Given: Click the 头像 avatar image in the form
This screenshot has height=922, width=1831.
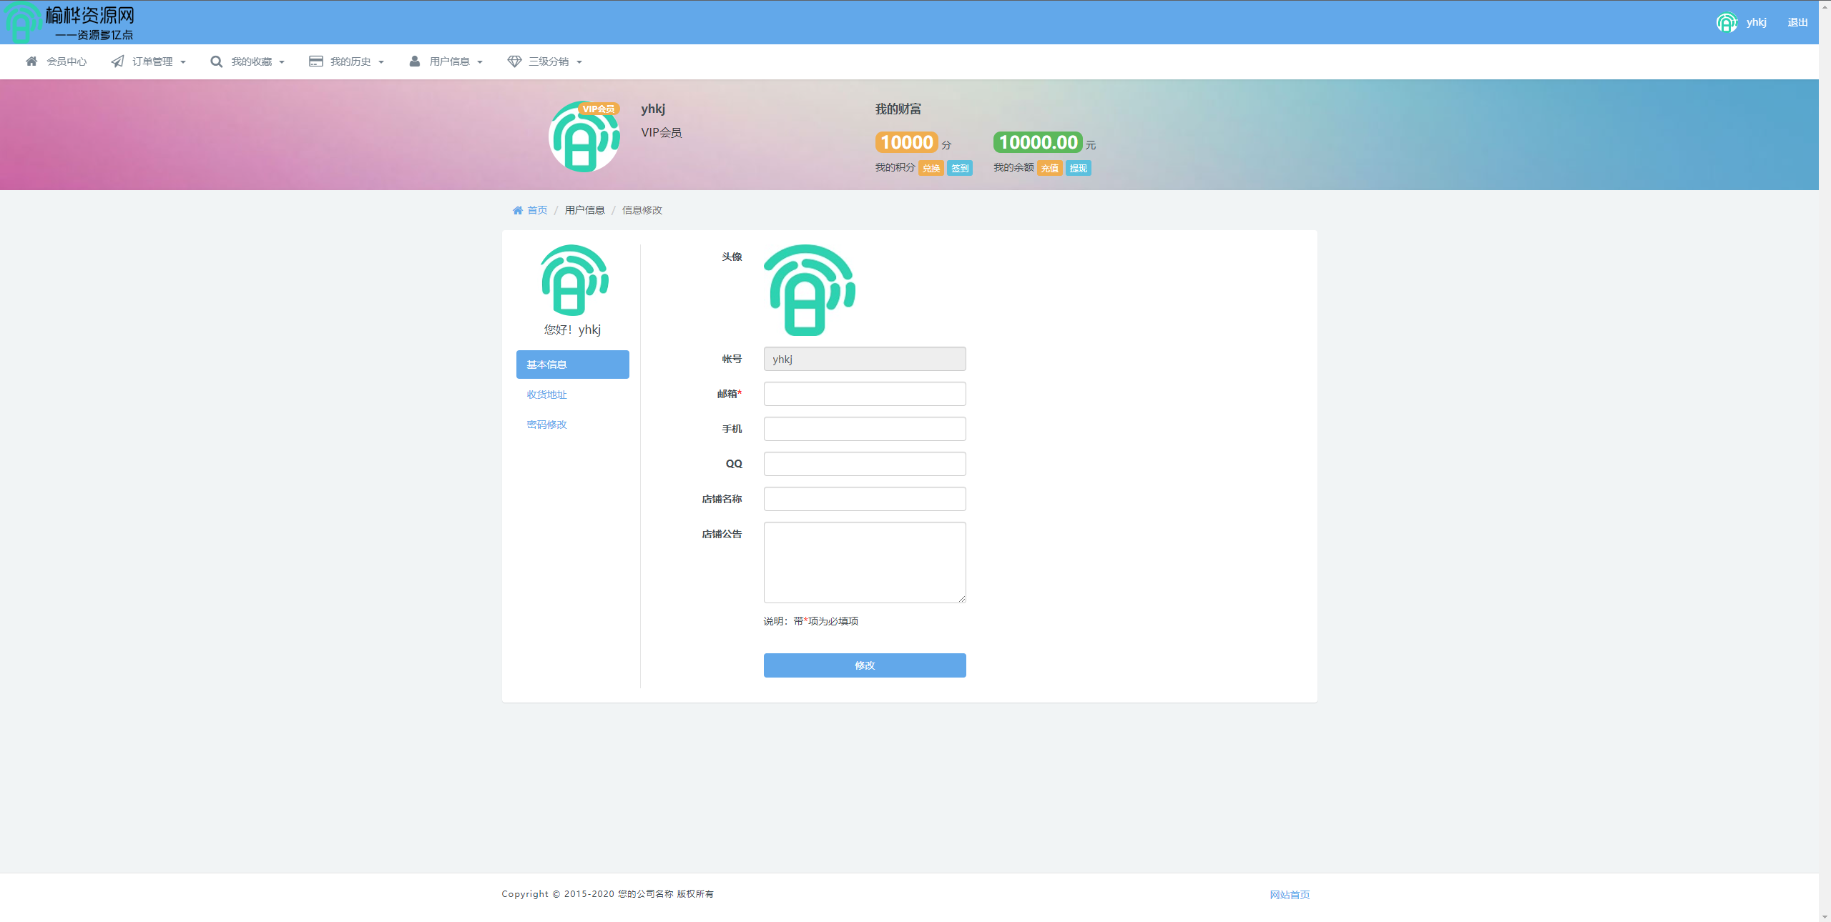Looking at the screenshot, I should coord(809,290).
